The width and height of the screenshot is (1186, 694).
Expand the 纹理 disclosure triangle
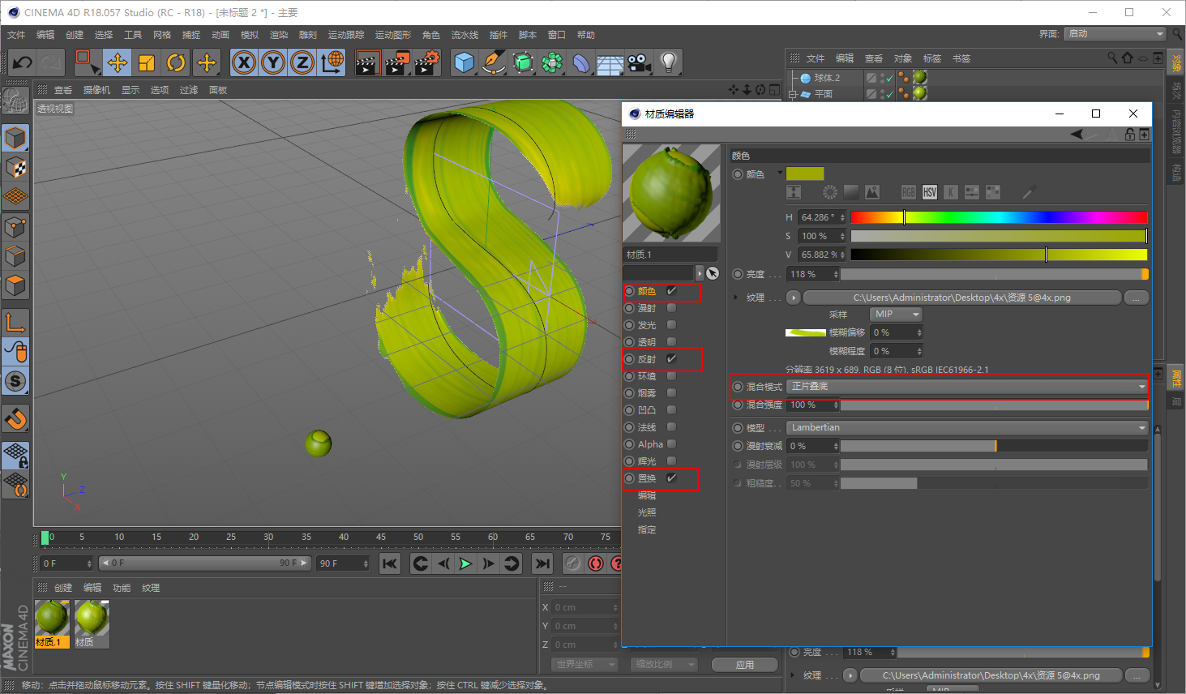(736, 298)
